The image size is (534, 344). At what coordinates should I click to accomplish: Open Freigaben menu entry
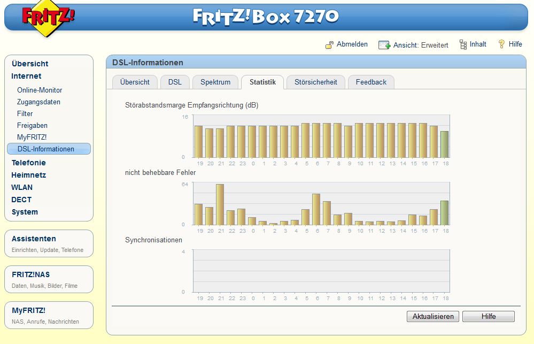pos(32,126)
